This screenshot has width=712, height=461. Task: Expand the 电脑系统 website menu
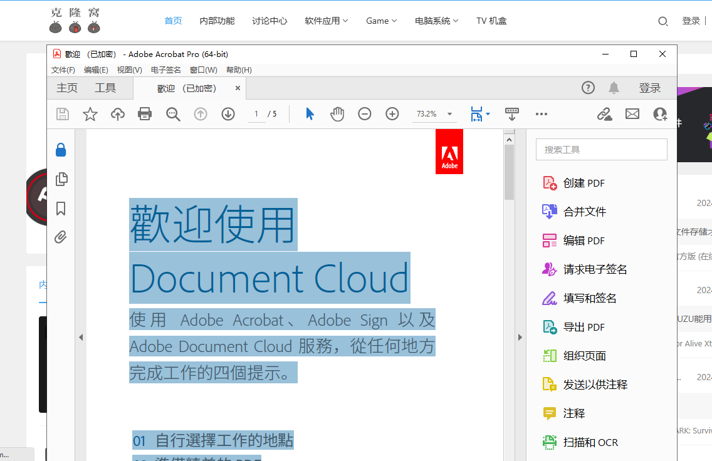click(x=436, y=21)
